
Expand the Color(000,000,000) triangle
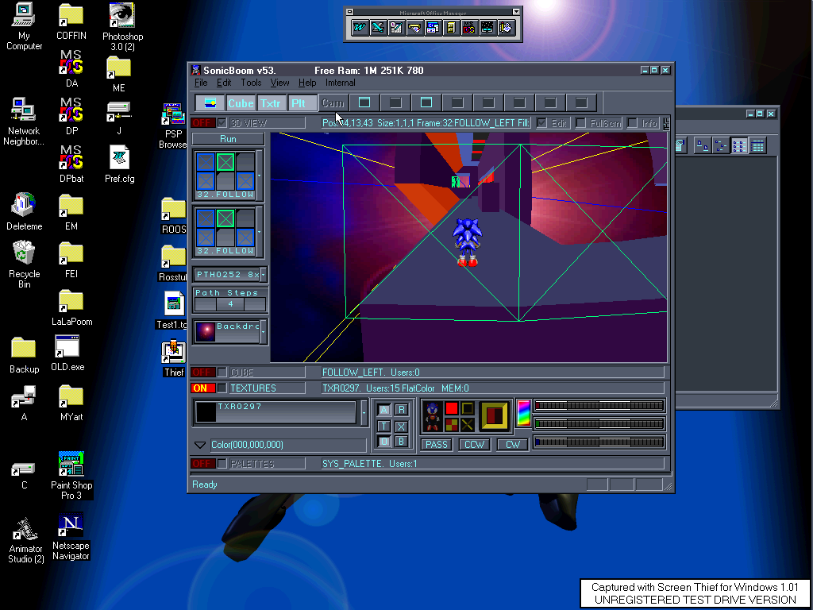(200, 445)
